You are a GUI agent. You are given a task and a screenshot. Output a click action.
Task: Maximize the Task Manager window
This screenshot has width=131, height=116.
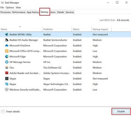tap(117, 3)
